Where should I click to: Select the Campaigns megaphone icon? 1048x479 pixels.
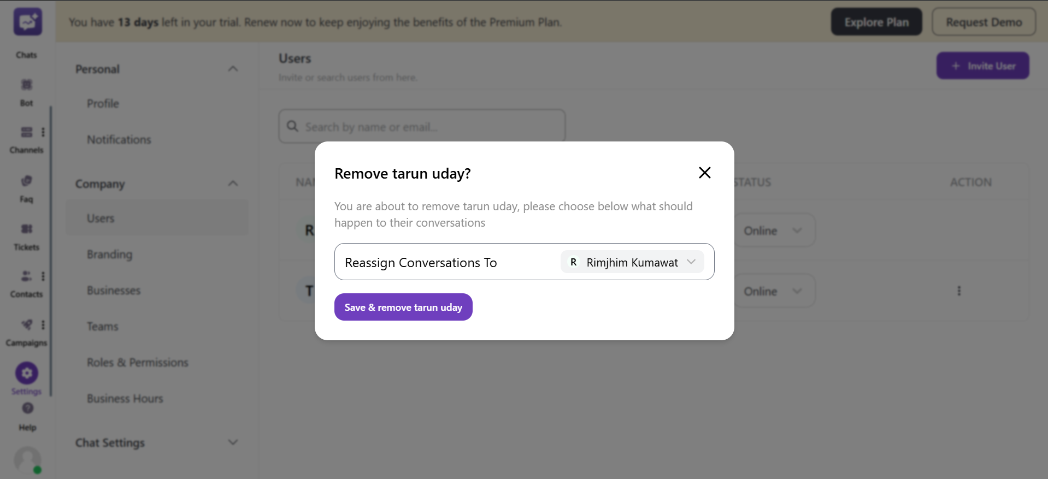[25, 324]
